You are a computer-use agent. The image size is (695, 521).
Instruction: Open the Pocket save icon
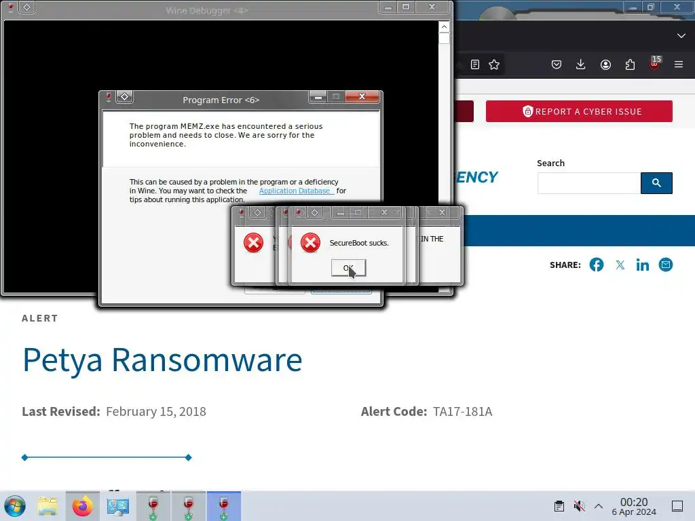click(x=557, y=64)
